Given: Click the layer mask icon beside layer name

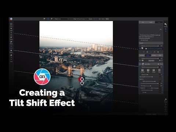Looking at the screenshot, I should pos(146,49).
